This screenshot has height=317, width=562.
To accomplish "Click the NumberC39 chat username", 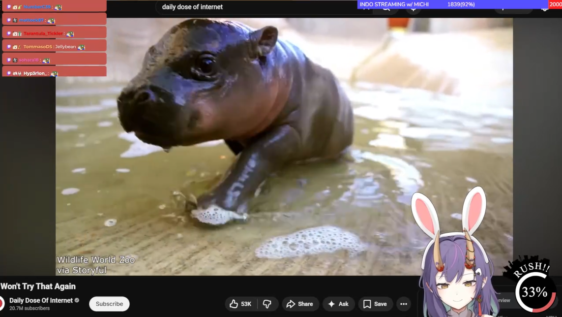I will tap(37, 7).
